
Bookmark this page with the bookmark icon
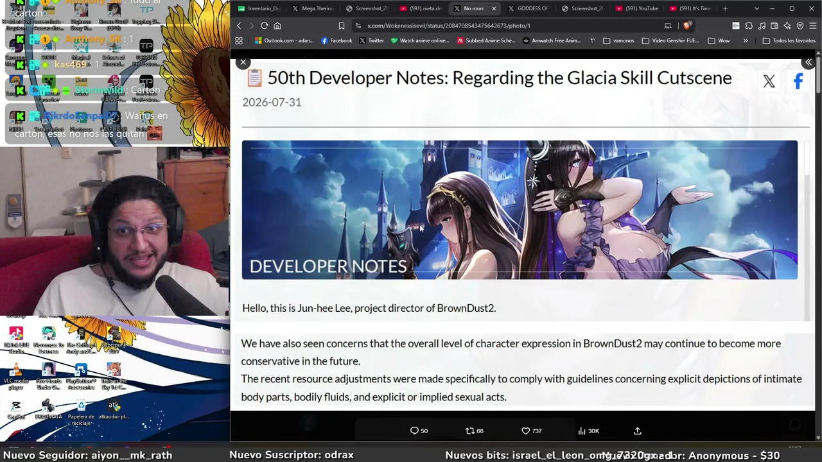342,26
